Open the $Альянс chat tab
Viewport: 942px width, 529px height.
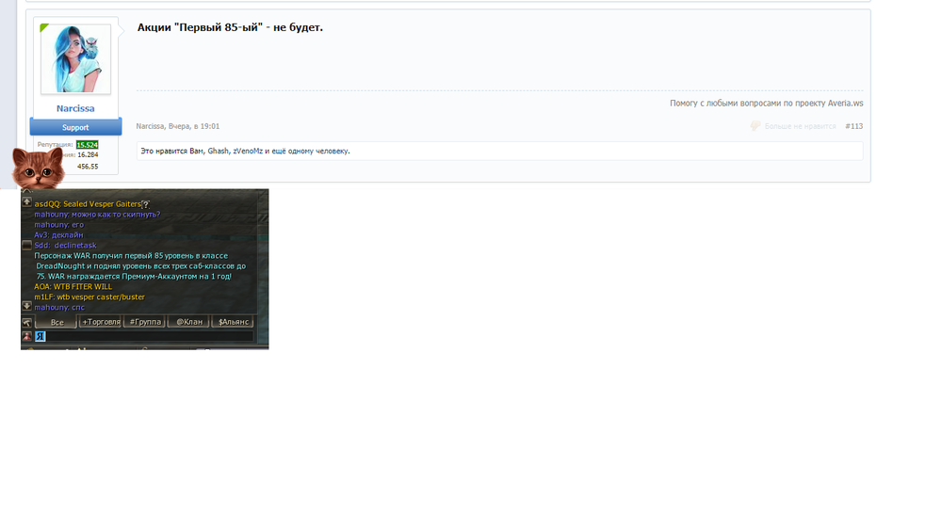(x=233, y=322)
